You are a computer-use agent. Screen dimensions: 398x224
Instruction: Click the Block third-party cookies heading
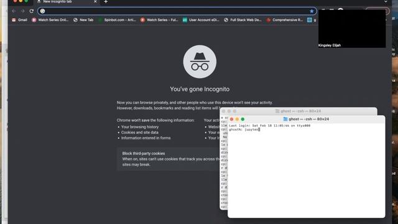144,154
